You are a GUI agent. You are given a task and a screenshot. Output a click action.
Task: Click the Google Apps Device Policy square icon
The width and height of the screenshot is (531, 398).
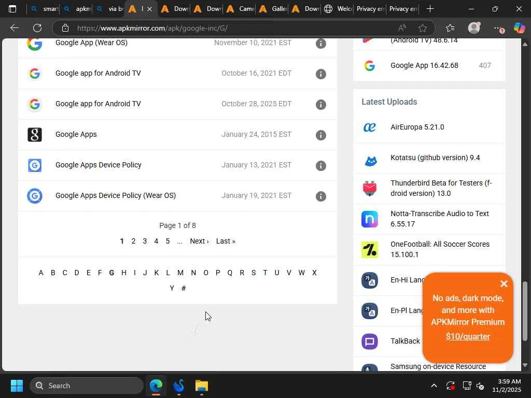point(35,165)
